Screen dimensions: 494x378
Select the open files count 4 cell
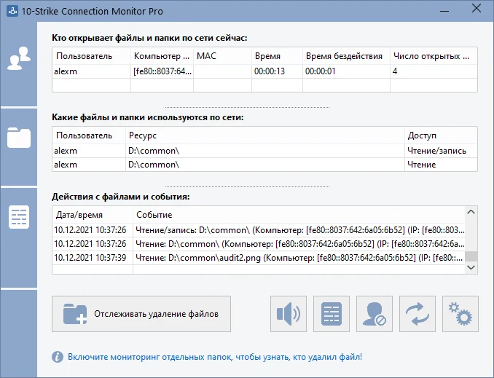434,71
